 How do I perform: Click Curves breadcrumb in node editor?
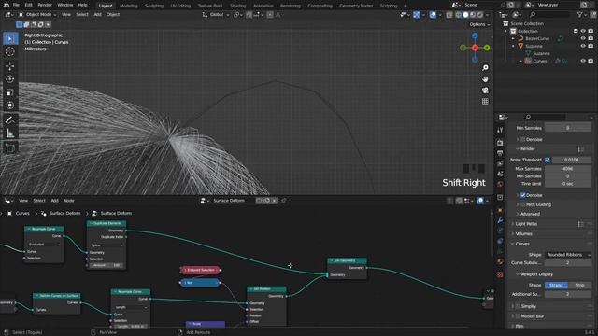pos(22,214)
